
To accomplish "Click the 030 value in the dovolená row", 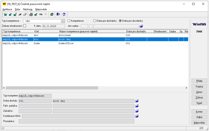I will (x=128, y=35).
